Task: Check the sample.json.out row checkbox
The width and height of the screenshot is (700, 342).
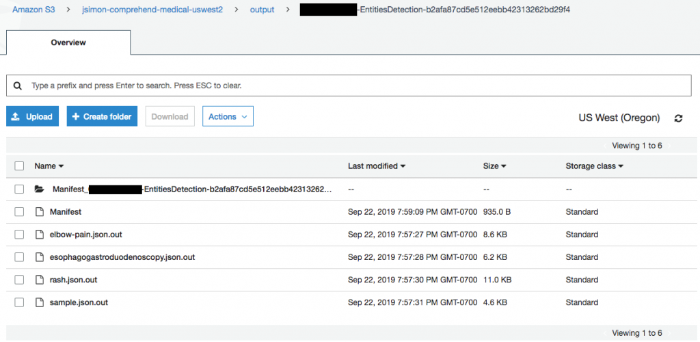Action: 19,303
